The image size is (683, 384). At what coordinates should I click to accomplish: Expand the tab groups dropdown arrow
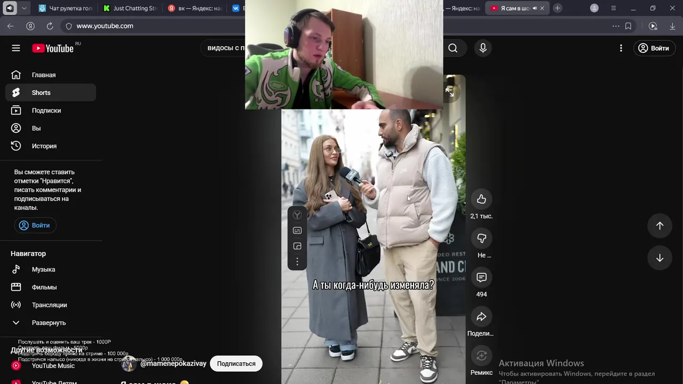point(24,8)
